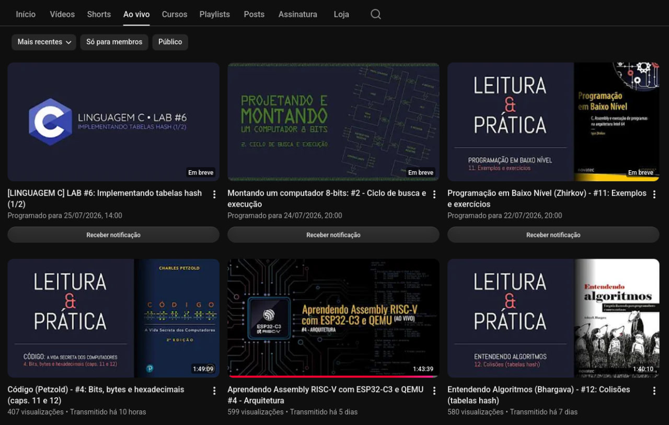This screenshot has height=425, width=669.
Task: Open title Programação em Baixo Nível (Zhirkov) #11
Action: click(547, 198)
